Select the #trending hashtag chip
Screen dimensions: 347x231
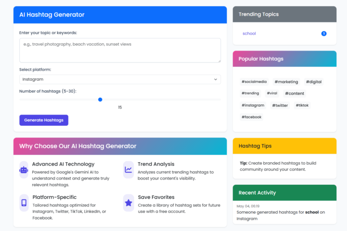coord(250,93)
